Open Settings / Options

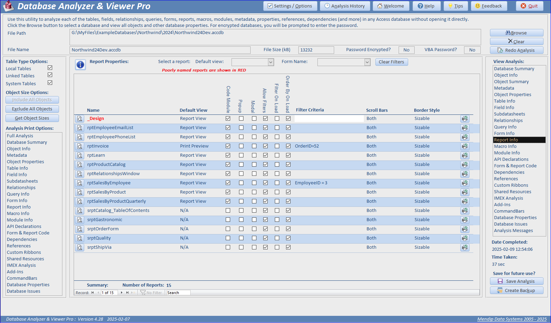[x=290, y=6]
